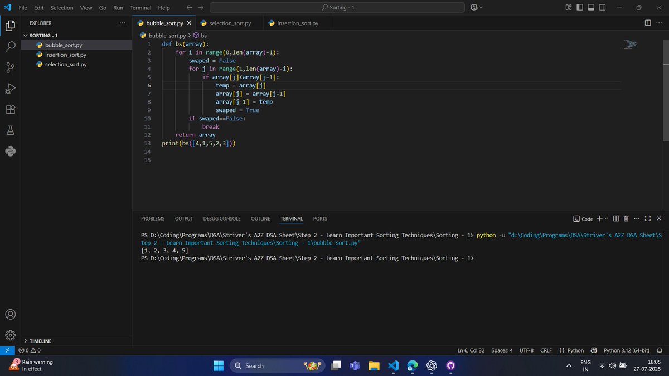Screen dimensions: 669x376
Task: Open terminal panel more actions ellipsis
Action: pos(637,218)
